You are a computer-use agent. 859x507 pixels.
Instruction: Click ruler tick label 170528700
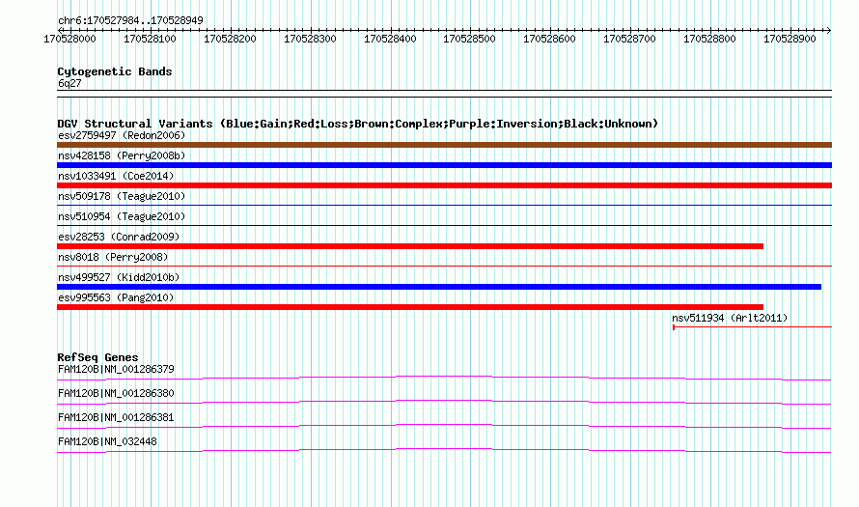tap(629, 39)
